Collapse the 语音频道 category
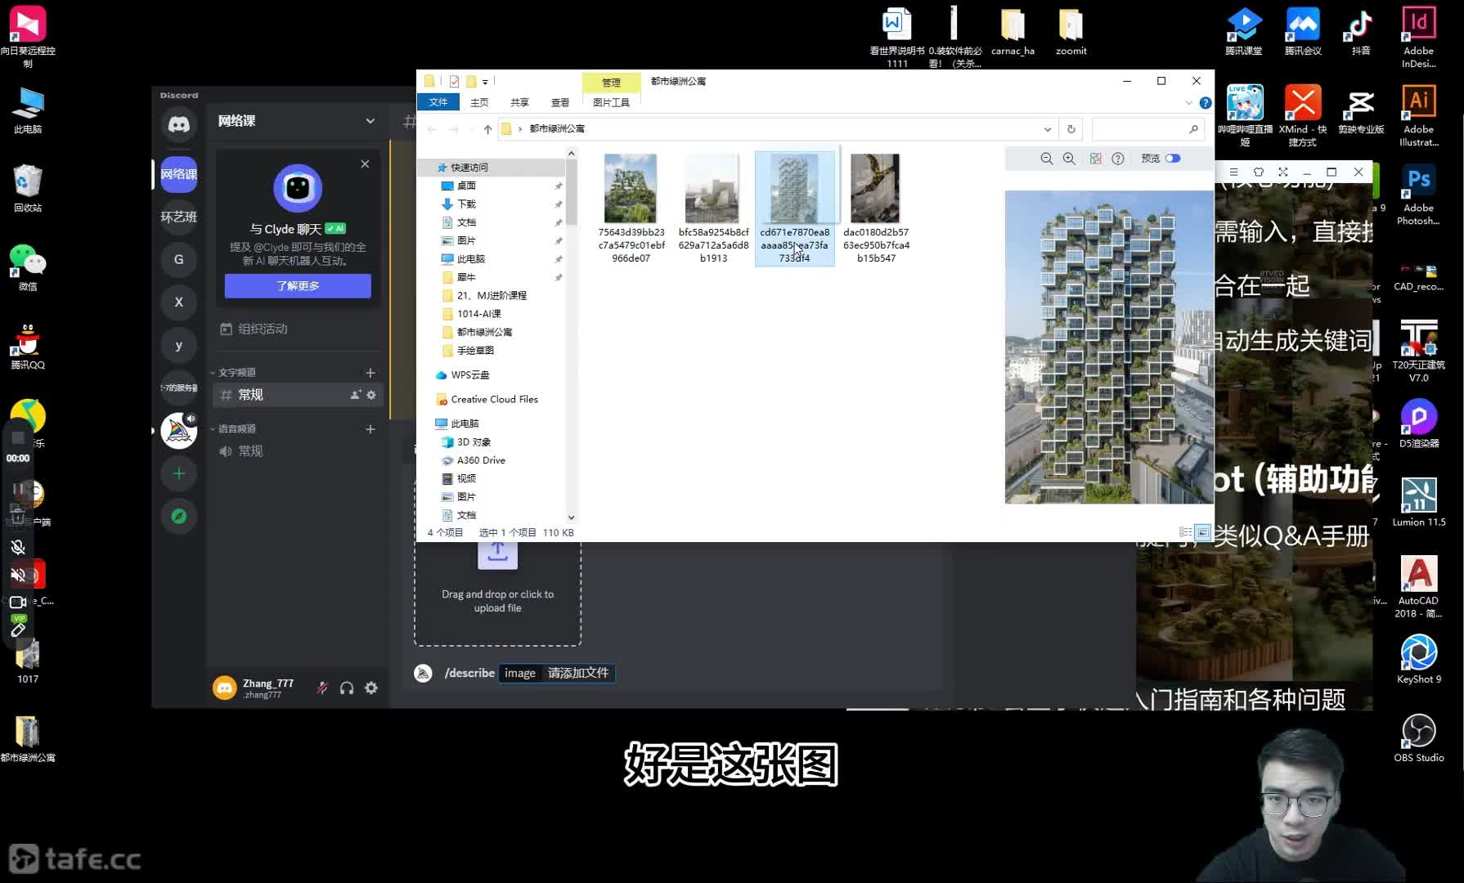The height and width of the screenshot is (883, 1464). pyautogui.click(x=233, y=428)
